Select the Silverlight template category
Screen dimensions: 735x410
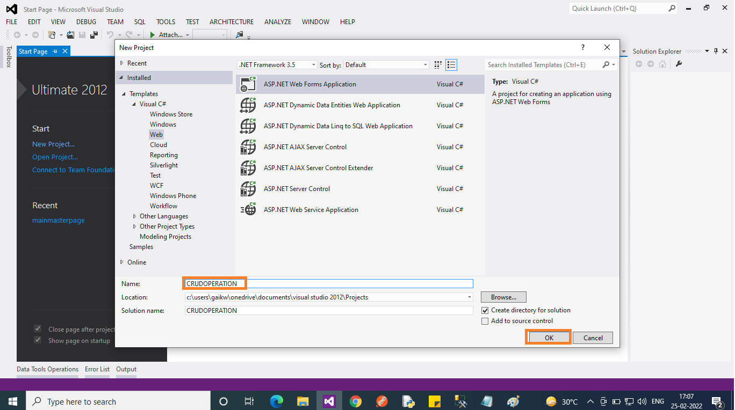pos(164,165)
